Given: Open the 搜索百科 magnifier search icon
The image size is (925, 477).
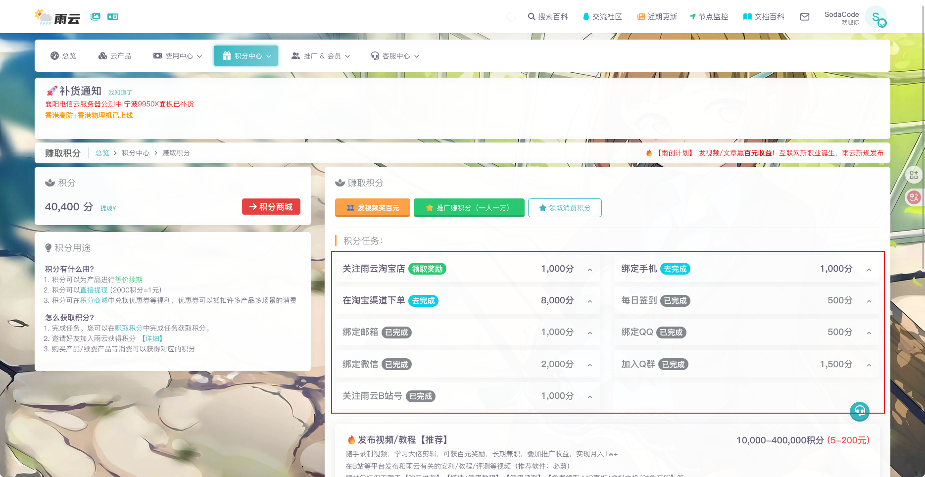Looking at the screenshot, I should point(531,16).
